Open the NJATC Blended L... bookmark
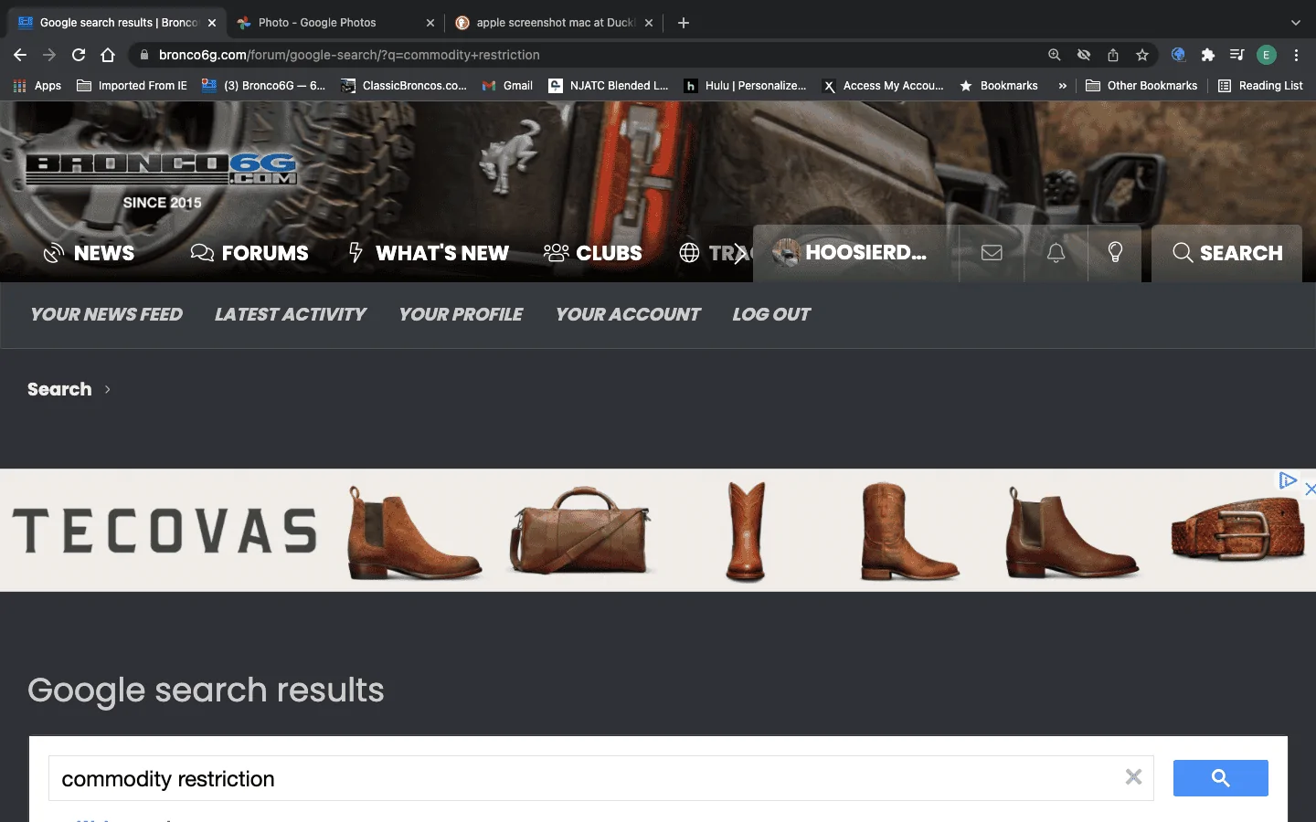The height and width of the screenshot is (822, 1316). 609,86
